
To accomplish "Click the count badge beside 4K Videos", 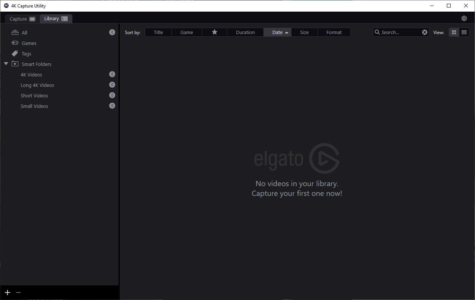I will click(112, 74).
